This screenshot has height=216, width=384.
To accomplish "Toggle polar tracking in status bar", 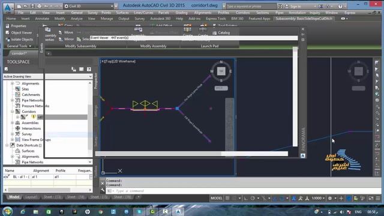I will (x=253, y=198).
